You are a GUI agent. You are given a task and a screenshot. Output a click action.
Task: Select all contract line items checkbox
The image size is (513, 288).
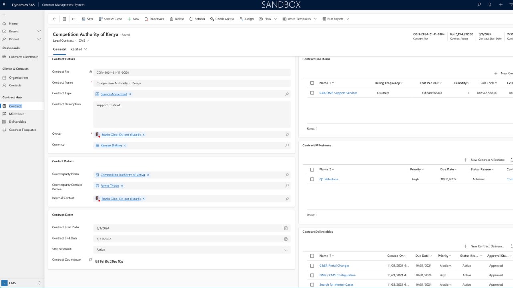click(x=312, y=83)
